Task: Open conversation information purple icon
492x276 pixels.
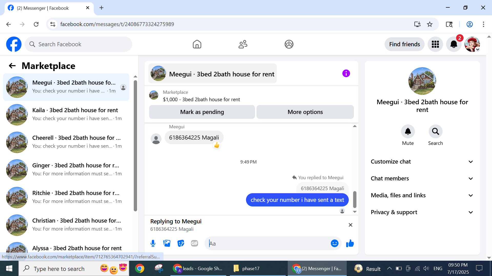Action: pyautogui.click(x=346, y=74)
